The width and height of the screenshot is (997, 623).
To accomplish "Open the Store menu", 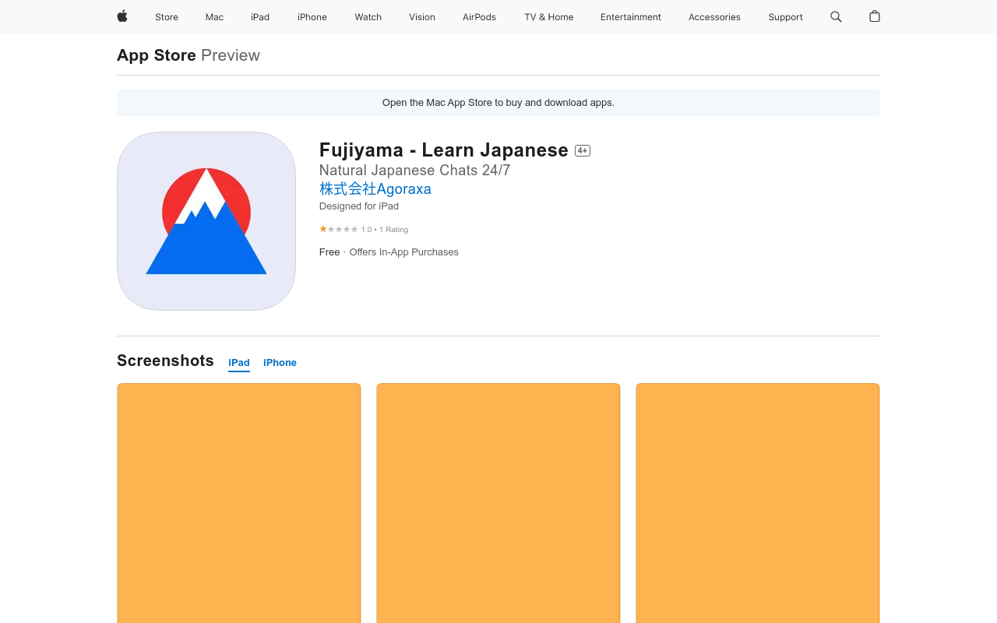I will click(x=167, y=17).
